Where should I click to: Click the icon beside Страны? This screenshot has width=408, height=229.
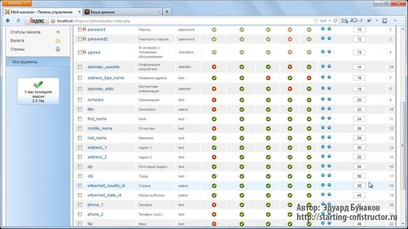[58, 49]
